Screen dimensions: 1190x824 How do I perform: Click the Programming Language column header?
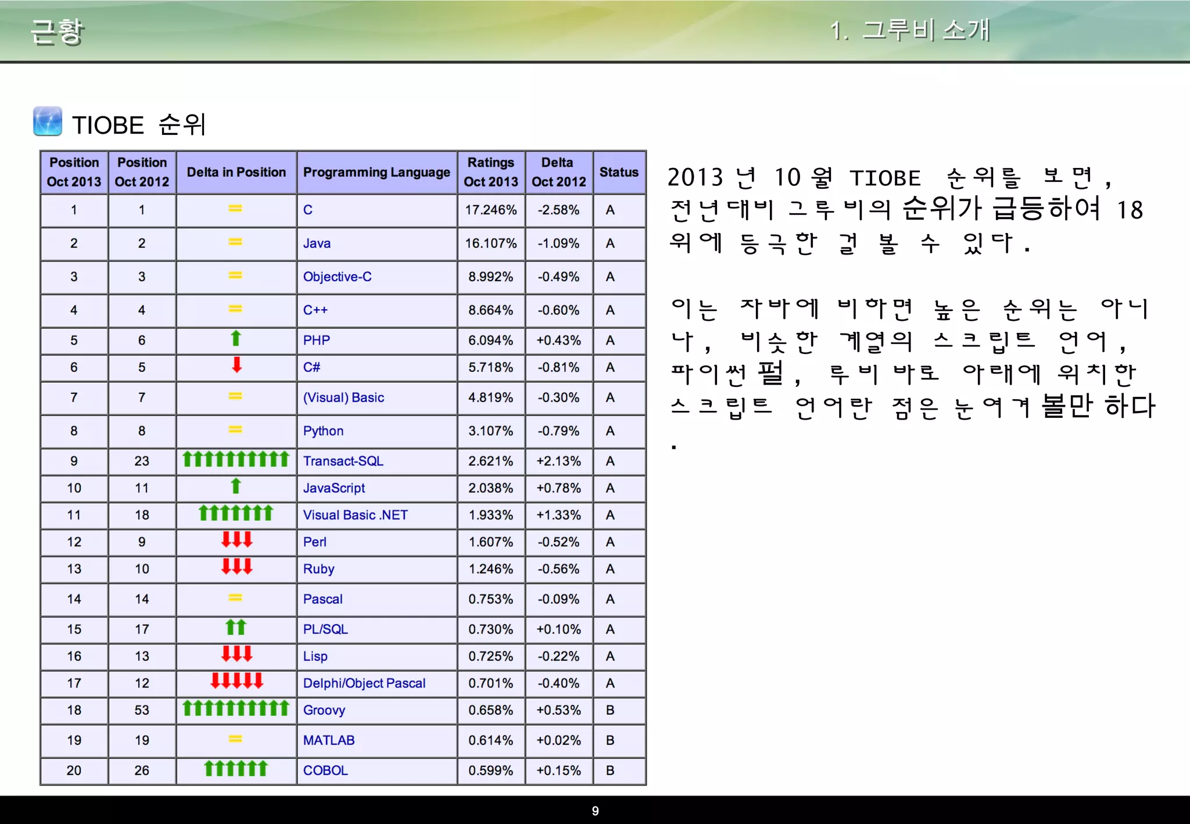377,172
